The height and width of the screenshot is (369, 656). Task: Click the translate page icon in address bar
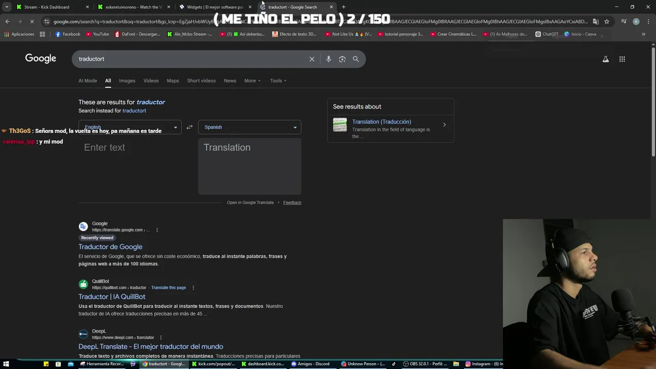tap(596, 22)
